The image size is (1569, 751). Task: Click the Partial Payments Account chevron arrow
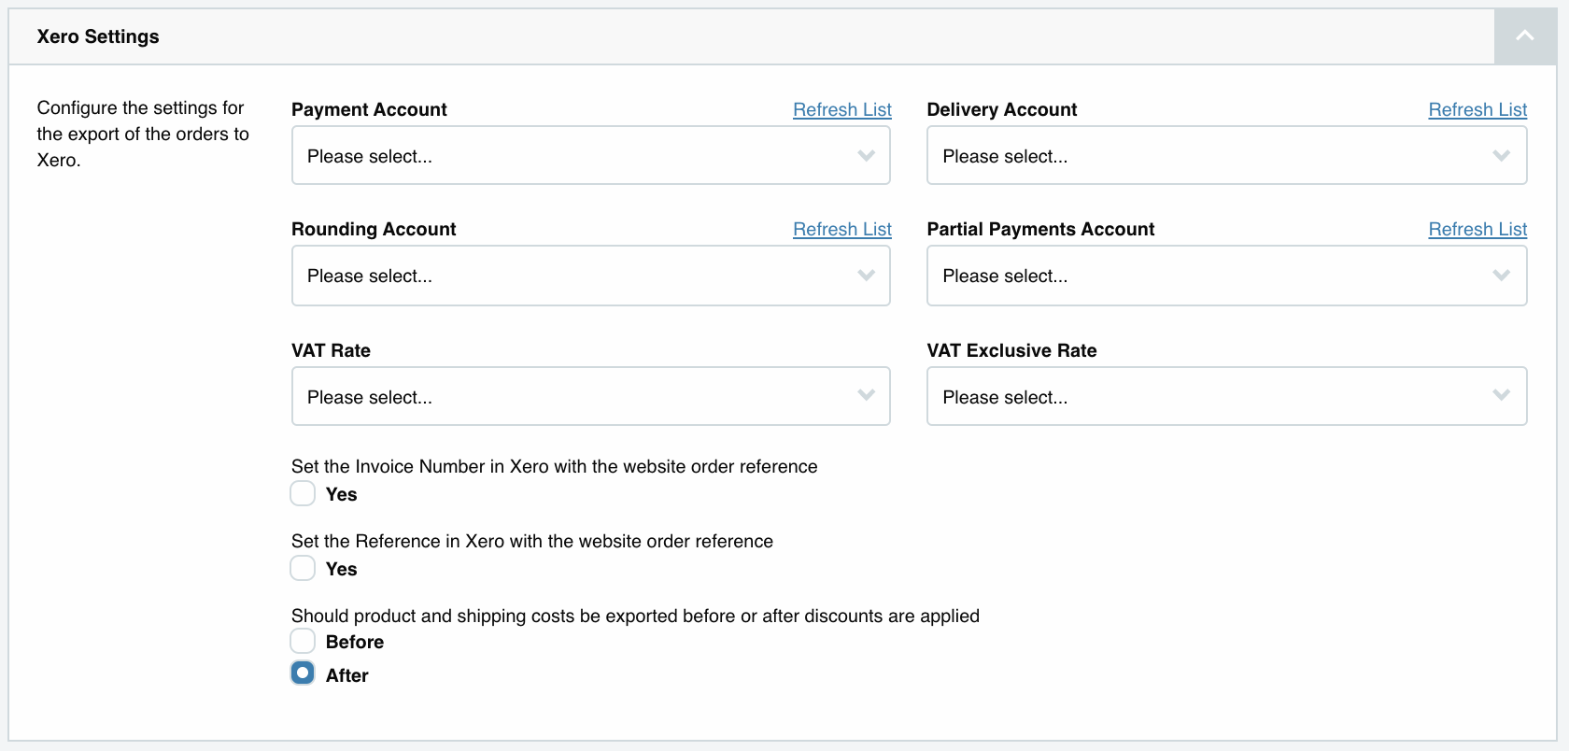pos(1501,276)
